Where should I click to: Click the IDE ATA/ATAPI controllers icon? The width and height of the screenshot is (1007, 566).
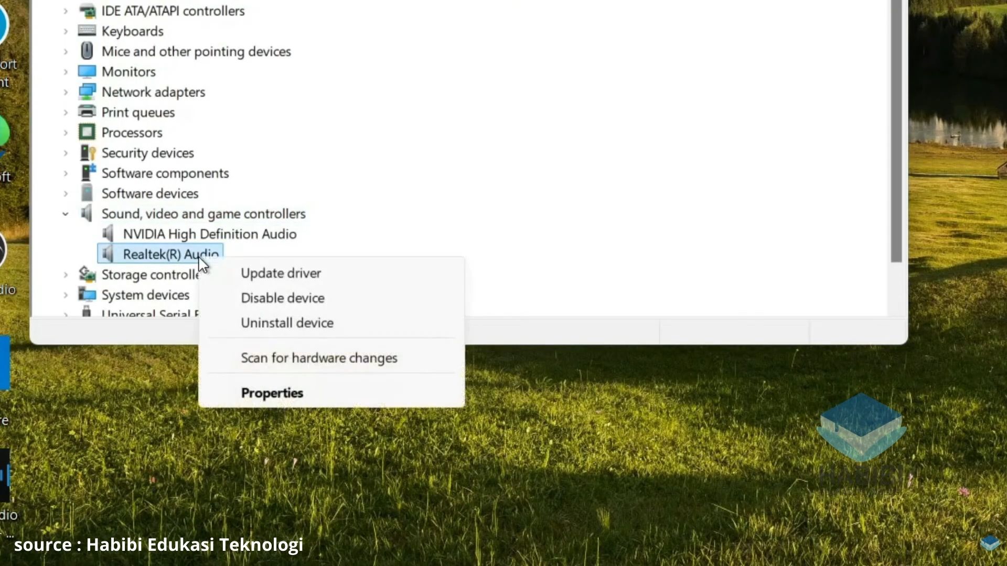pos(87,10)
